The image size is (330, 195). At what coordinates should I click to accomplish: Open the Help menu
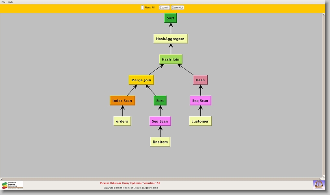11,2
